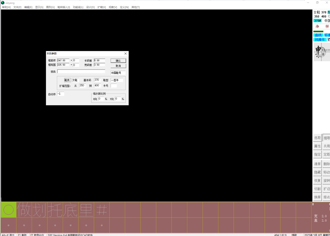Click the empty 半号 field
Viewport: 330px width, 236px height.
(x=114, y=85)
